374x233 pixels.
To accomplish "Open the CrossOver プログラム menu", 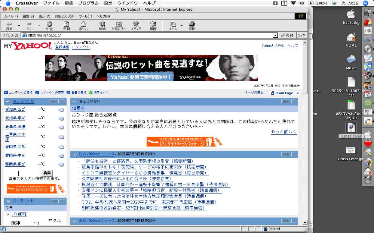I will coord(88,3).
